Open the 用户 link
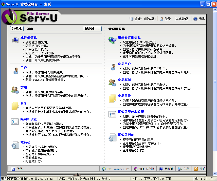Screen dimensions: 217x181 [x=24, y=68]
